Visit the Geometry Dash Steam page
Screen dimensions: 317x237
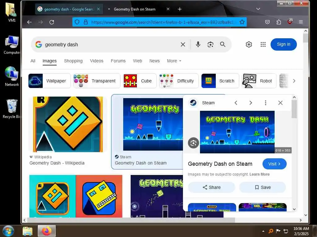click(274, 164)
